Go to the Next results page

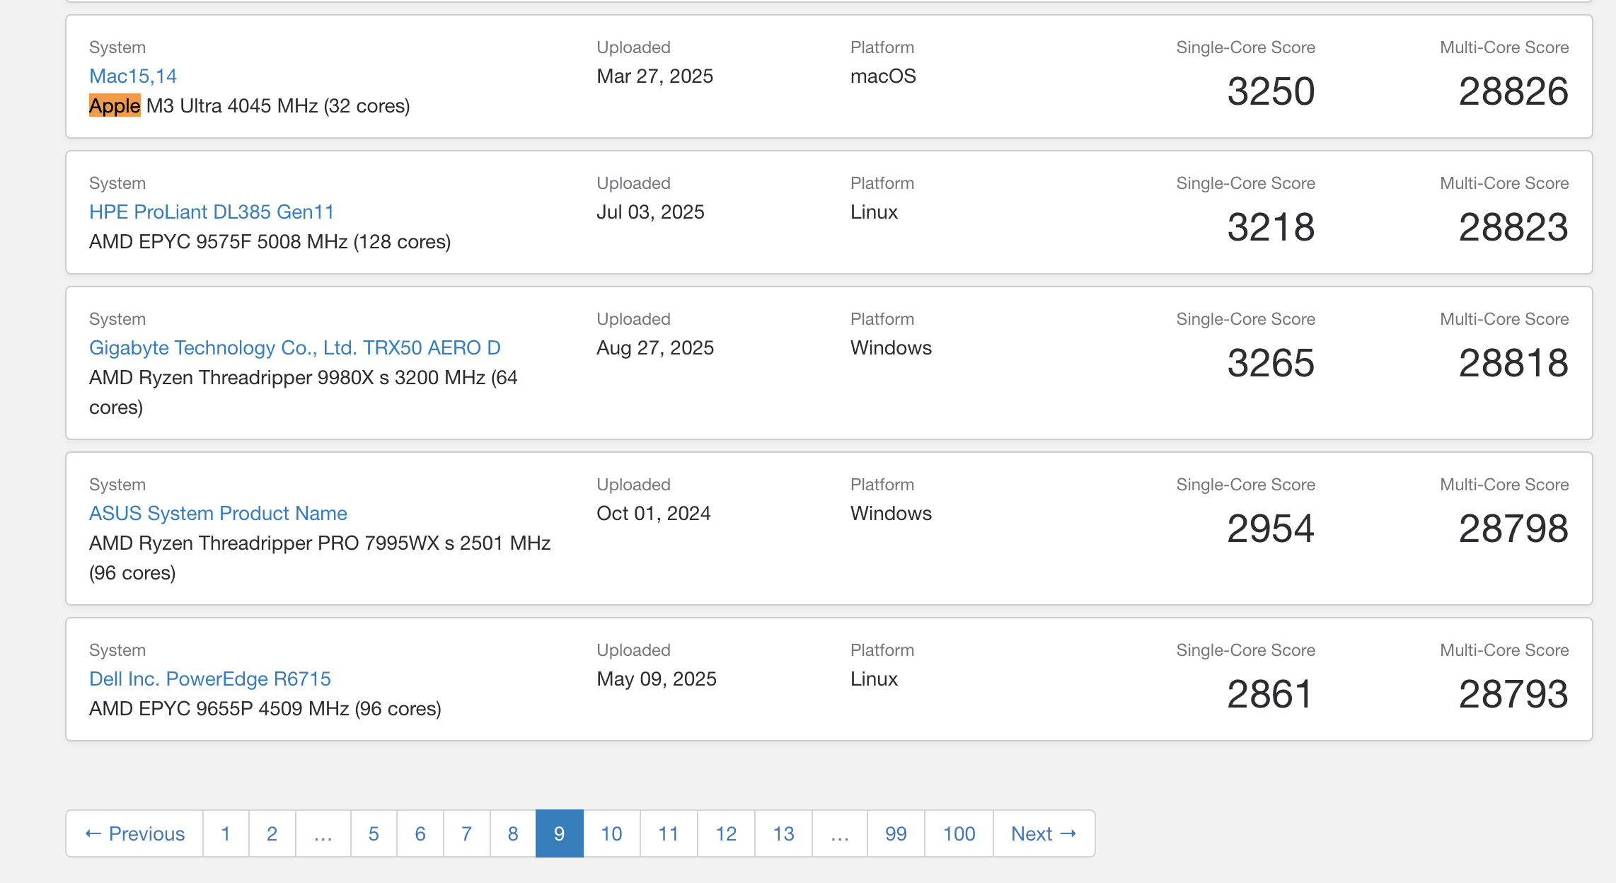point(1044,833)
